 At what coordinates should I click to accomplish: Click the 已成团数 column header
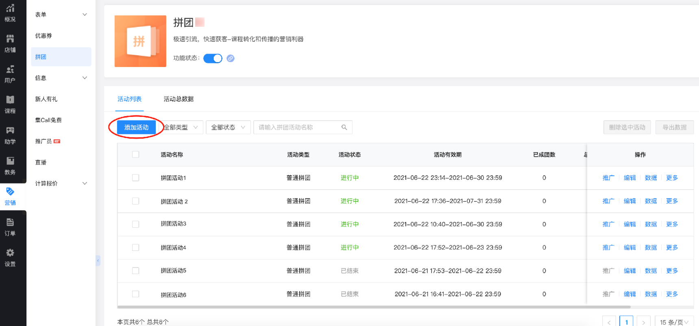click(544, 155)
